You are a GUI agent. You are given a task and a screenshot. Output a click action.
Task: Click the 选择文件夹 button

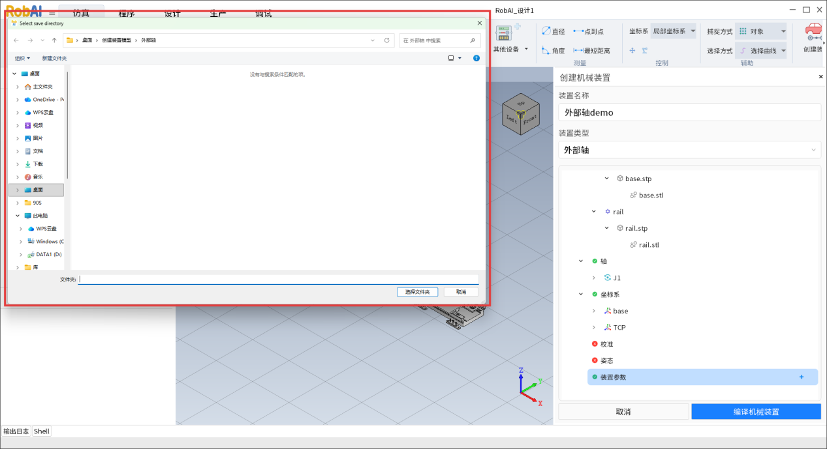[417, 292]
